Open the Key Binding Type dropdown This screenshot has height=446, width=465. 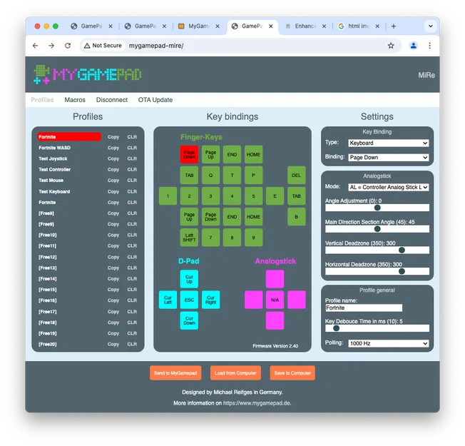(388, 143)
